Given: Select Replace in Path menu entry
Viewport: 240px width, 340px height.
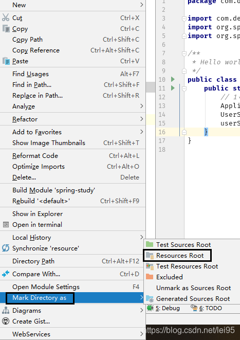Looking at the screenshot, I should (73, 96).
